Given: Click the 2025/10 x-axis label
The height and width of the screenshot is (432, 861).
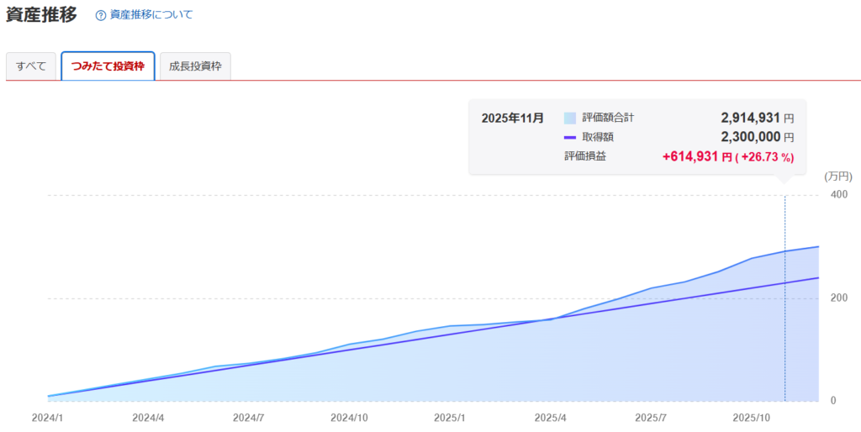Looking at the screenshot, I should pyautogui.click(x=752, y=418).
